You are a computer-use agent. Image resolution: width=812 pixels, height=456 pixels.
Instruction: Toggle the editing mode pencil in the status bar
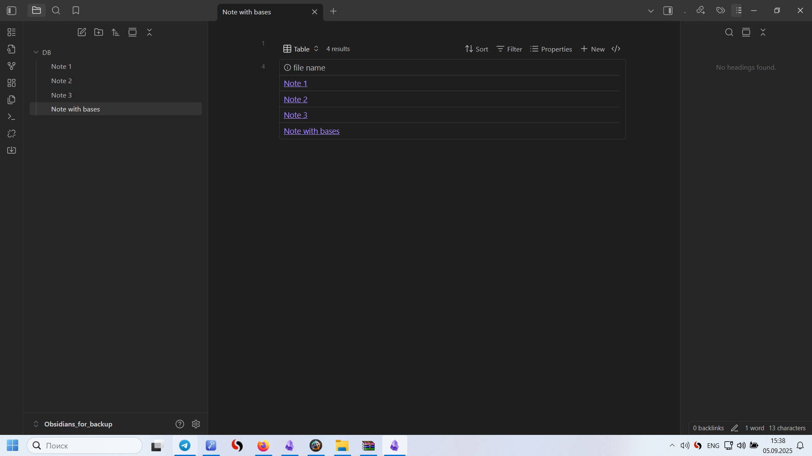click(x=735, y=428)
